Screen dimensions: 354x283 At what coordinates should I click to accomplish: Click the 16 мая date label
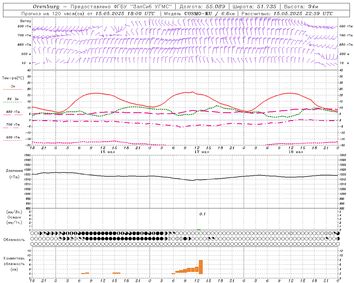(108, 152)
